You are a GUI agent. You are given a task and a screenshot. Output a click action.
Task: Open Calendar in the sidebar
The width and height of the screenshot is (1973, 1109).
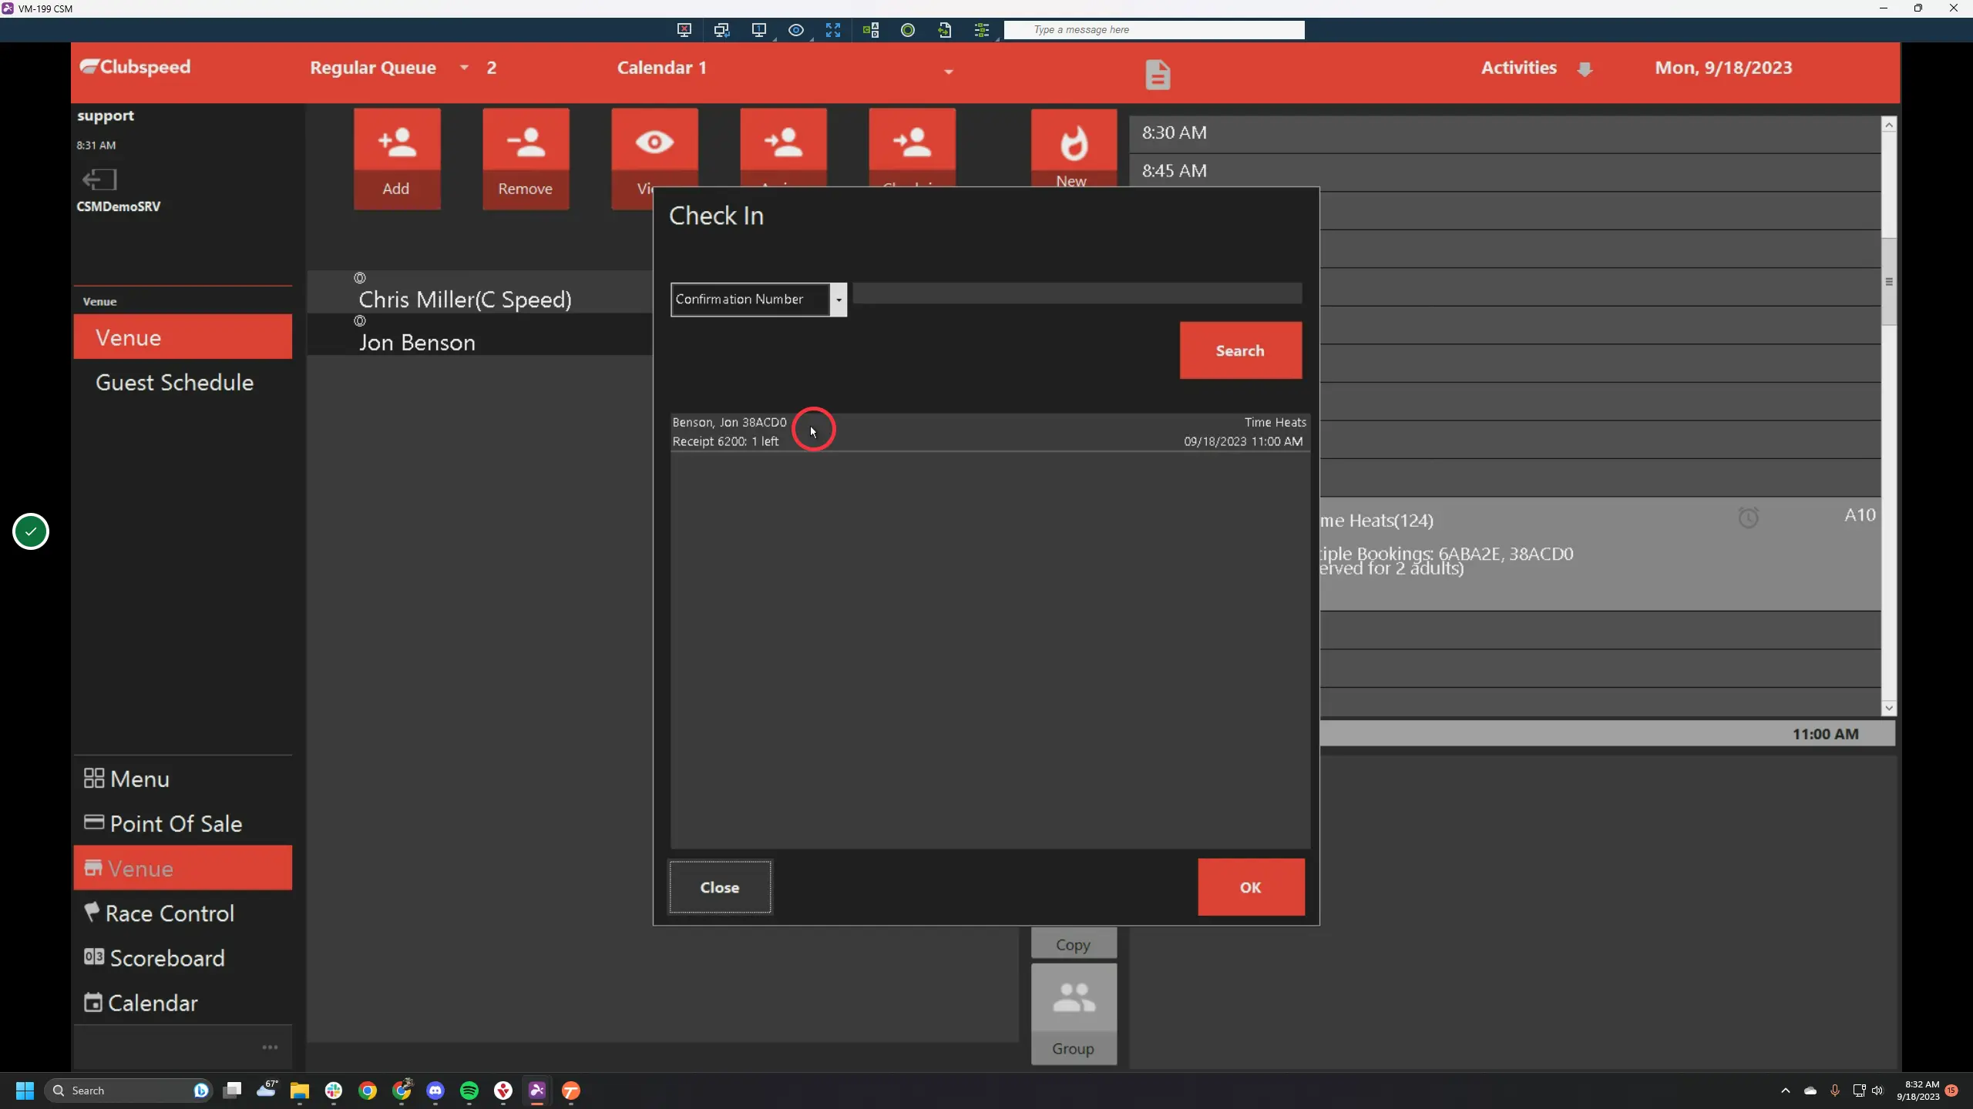click(x=183, y=1002)
